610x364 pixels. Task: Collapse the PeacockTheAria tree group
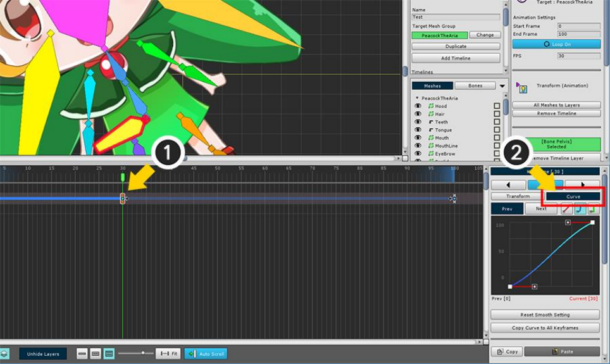(x=417, y=98)
